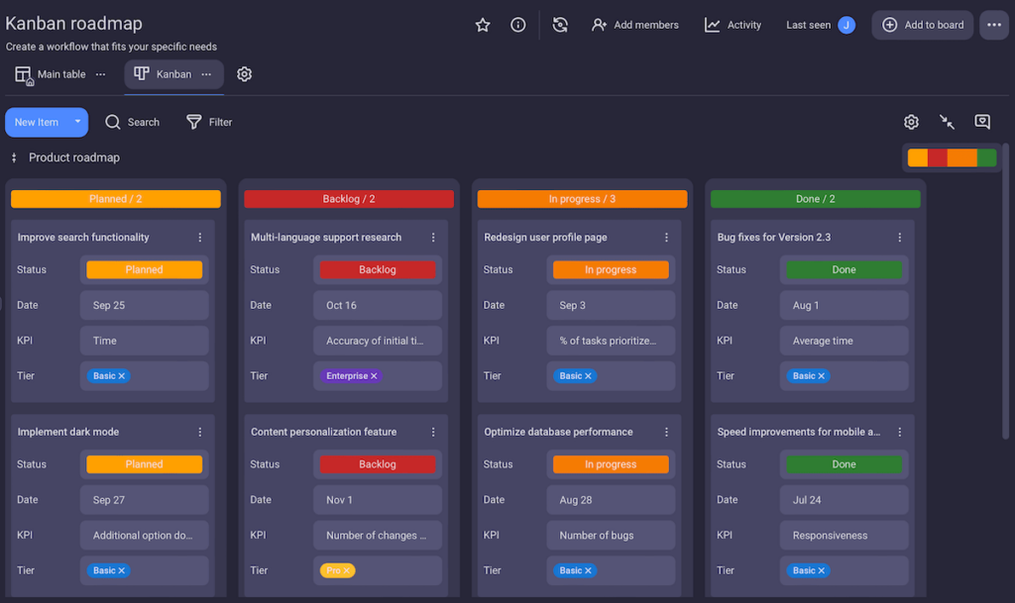Click the orange segment of the status color bar
This screenshot has height=603, width=1015.
pos(963,156)
